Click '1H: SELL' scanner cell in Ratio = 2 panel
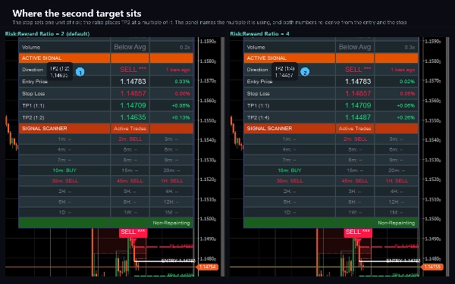This screenshot has width=455, height=284. (171, 181)
